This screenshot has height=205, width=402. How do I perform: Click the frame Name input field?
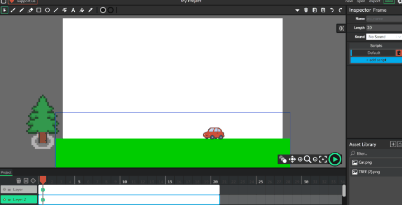(x=384, y=19)
